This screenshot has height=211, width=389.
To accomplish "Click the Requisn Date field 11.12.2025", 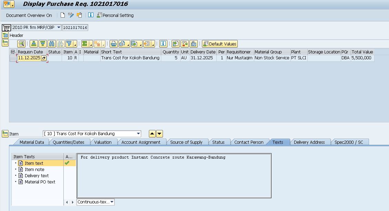I will coord(29,58).
